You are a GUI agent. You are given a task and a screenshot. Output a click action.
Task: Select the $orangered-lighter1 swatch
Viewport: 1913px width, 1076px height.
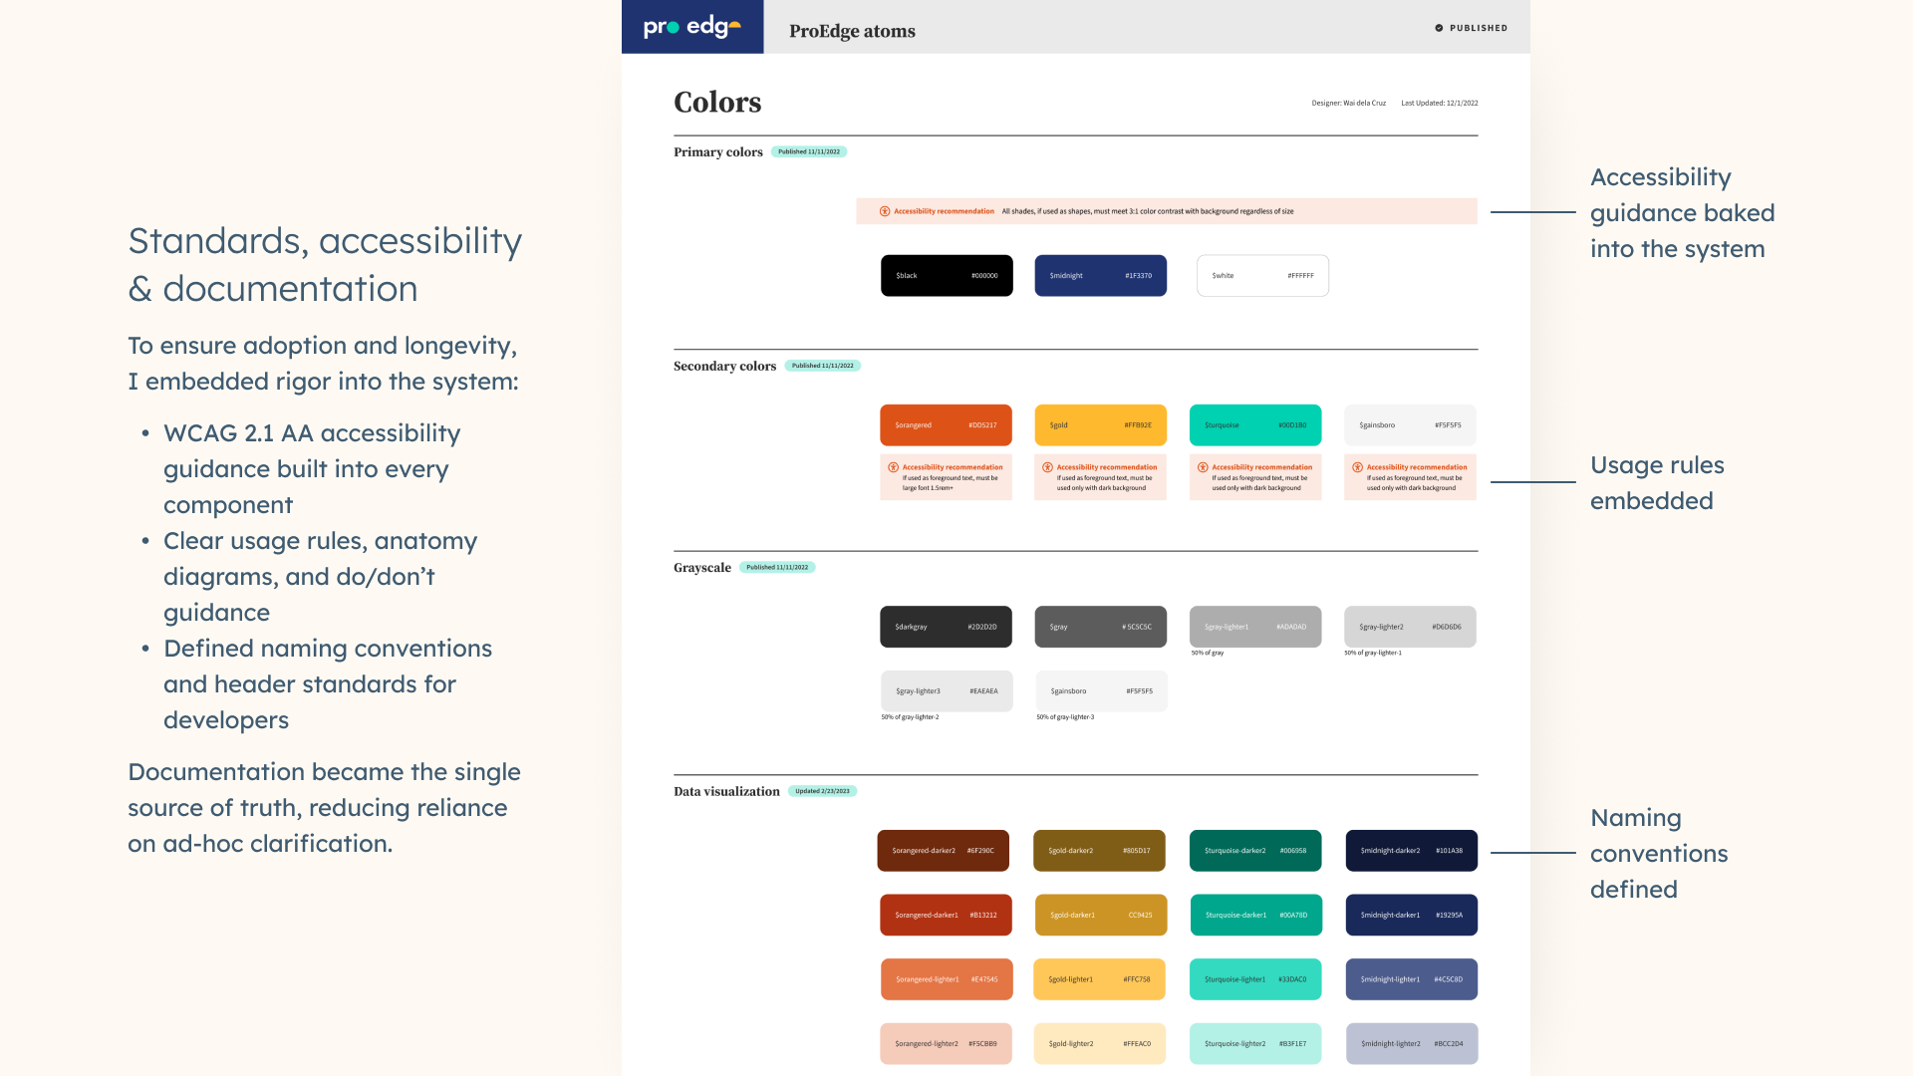946,979
